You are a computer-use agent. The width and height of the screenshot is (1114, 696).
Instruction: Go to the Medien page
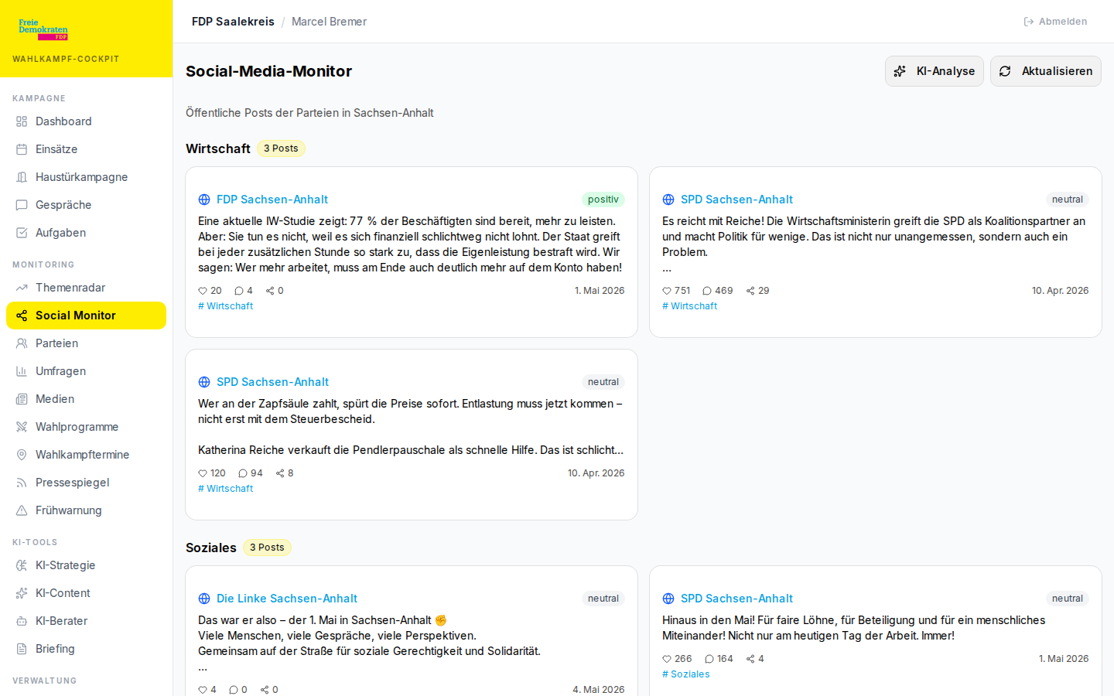pos(86,399)
